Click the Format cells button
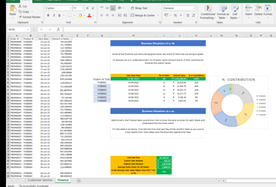This screenshot has height=187, width=276. click(x=268, y=11)
